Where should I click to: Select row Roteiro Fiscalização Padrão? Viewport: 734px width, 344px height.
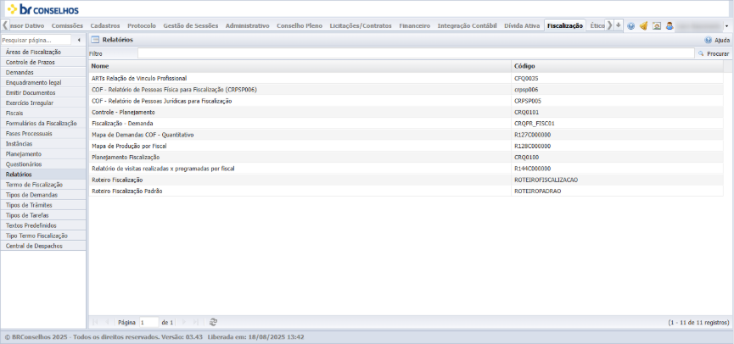coord(406,191)
